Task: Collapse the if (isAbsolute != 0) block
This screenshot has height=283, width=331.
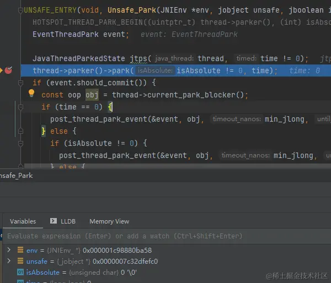Action: point(20,143)
